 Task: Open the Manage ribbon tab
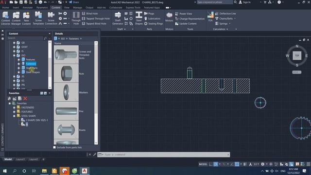[77, 8]
